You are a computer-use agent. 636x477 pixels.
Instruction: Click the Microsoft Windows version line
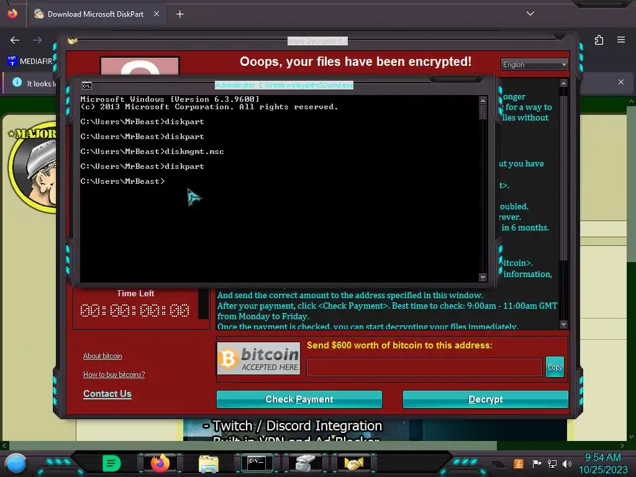tap(170, 99)
